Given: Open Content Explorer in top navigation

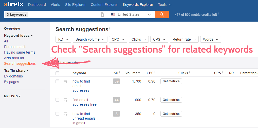Looking at the screenshot, I should [104, 5].
